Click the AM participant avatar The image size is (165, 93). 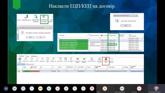pyautogui.click(x=40, y=89)
